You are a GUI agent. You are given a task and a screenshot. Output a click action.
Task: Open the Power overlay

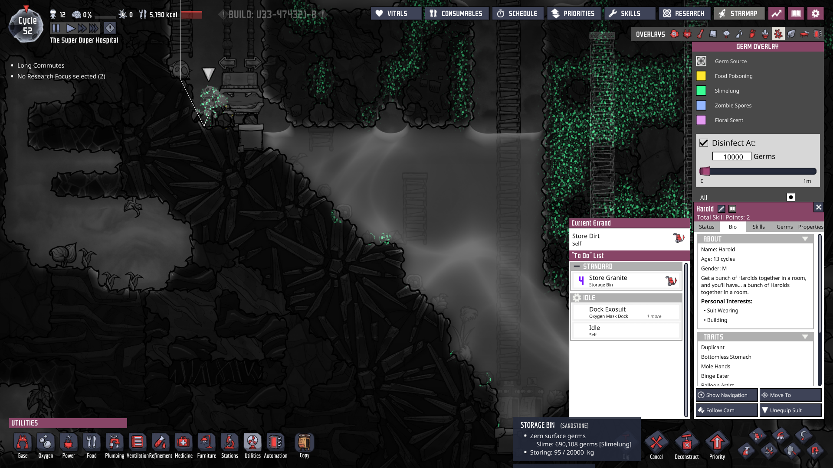[x=687, y=34]
